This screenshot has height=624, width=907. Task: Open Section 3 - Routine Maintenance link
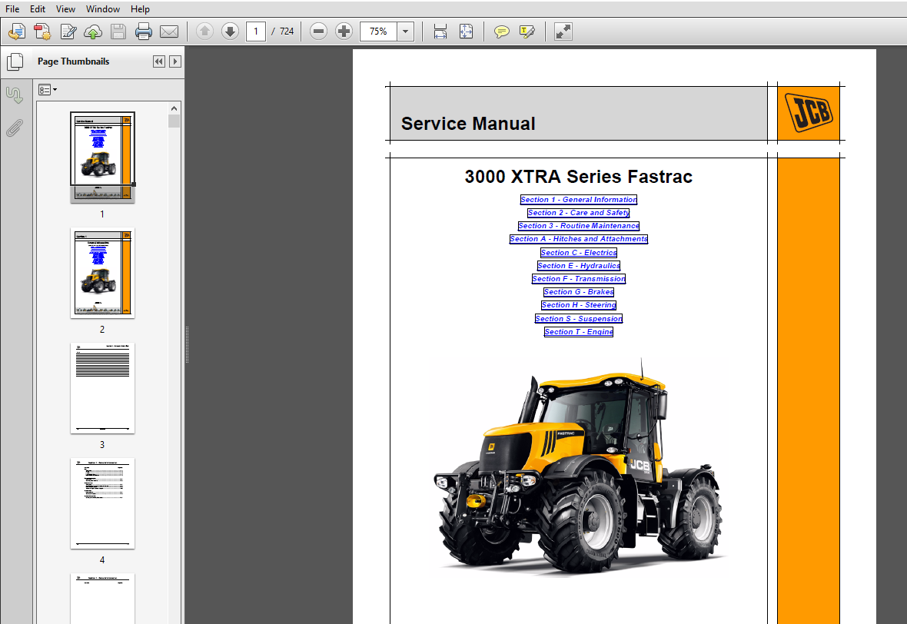point(579,226)
